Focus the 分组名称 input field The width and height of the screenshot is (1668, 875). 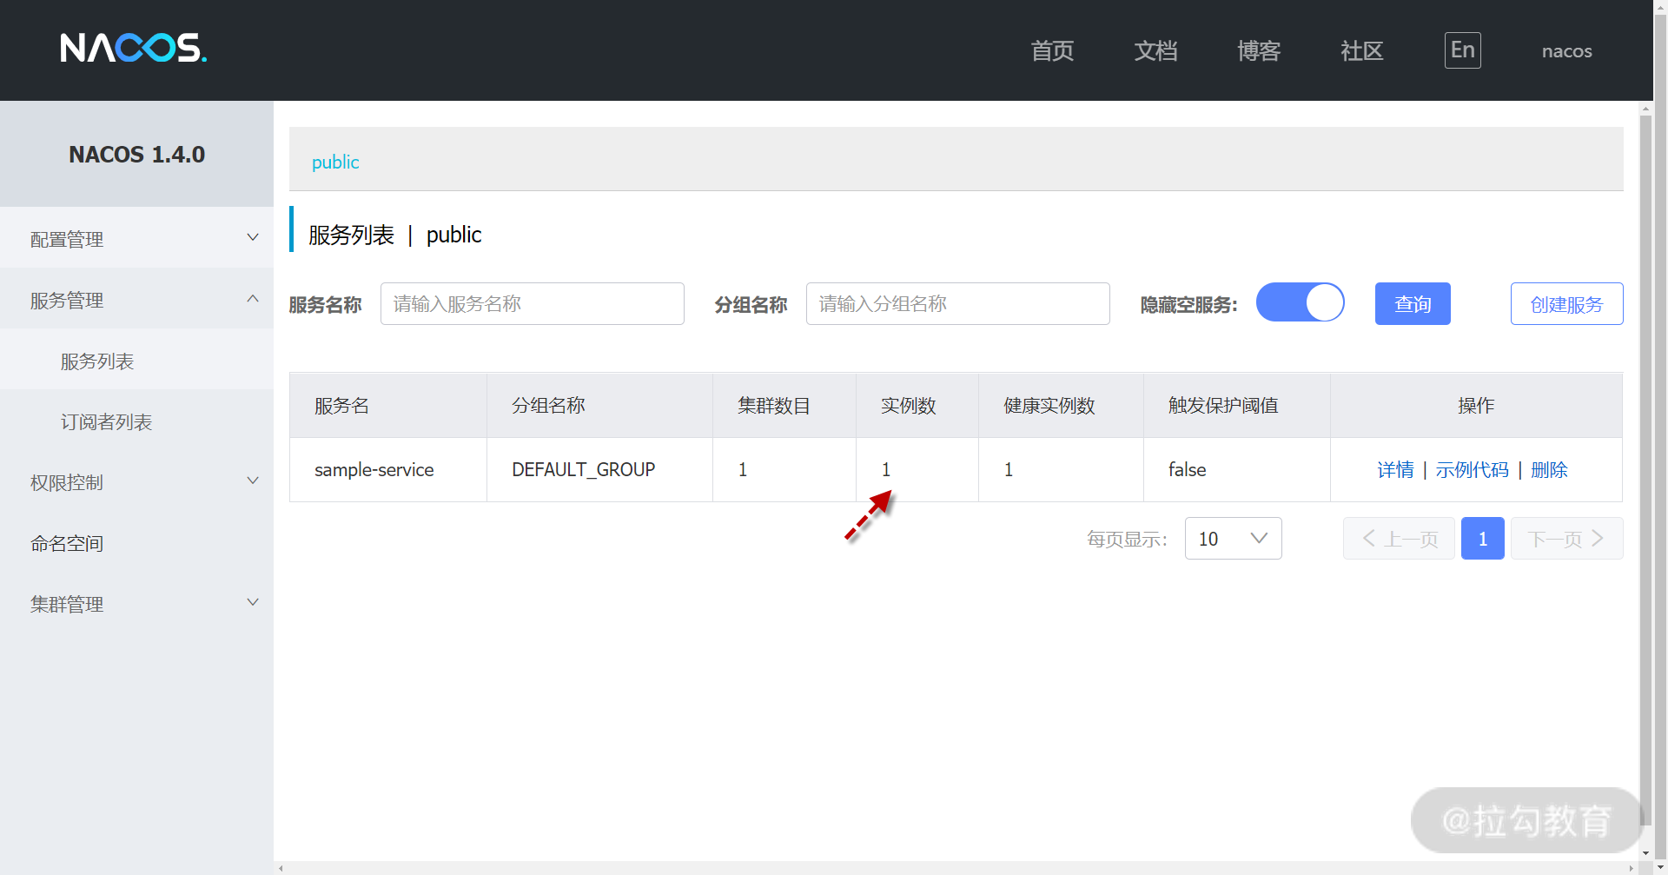coord(958,304)
